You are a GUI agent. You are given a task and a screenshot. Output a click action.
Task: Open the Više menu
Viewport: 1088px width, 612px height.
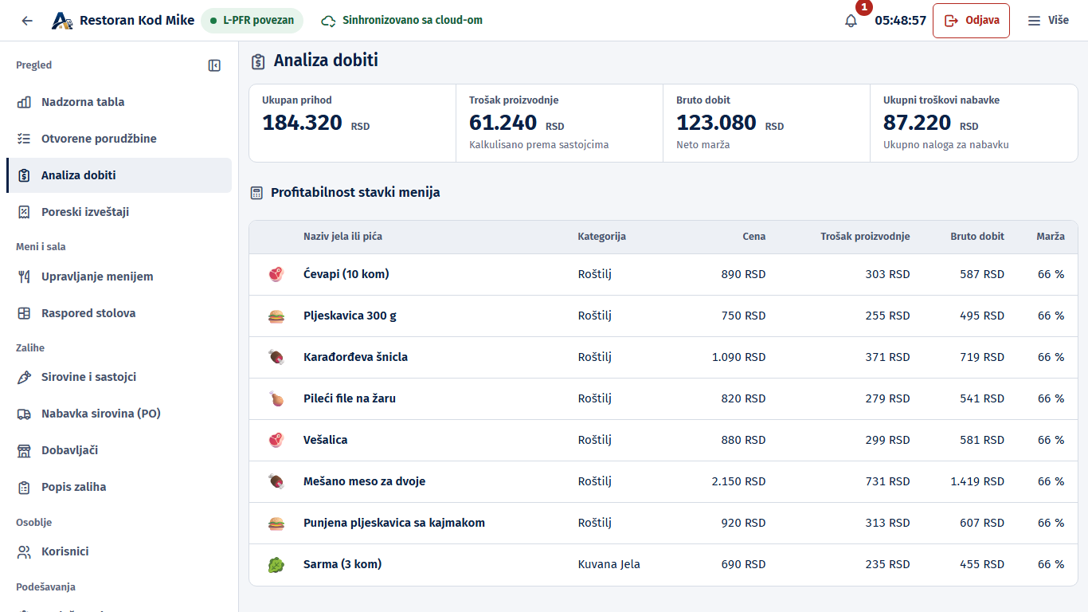click(x=1048, y=21)
